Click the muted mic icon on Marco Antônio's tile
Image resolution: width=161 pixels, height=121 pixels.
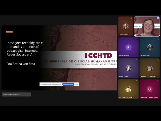pos(137,60)
